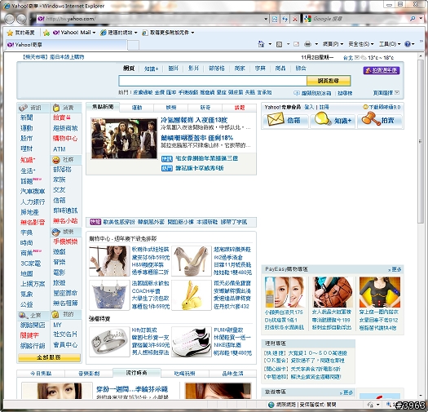Click the Read Mail icon in command bar
The image size is (428, 412).
tap(296, 44)
